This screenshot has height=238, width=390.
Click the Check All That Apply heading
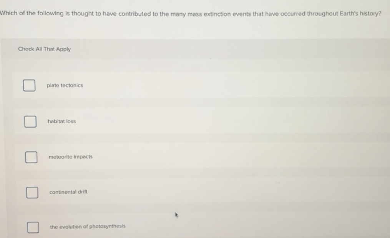click(45, 49)
